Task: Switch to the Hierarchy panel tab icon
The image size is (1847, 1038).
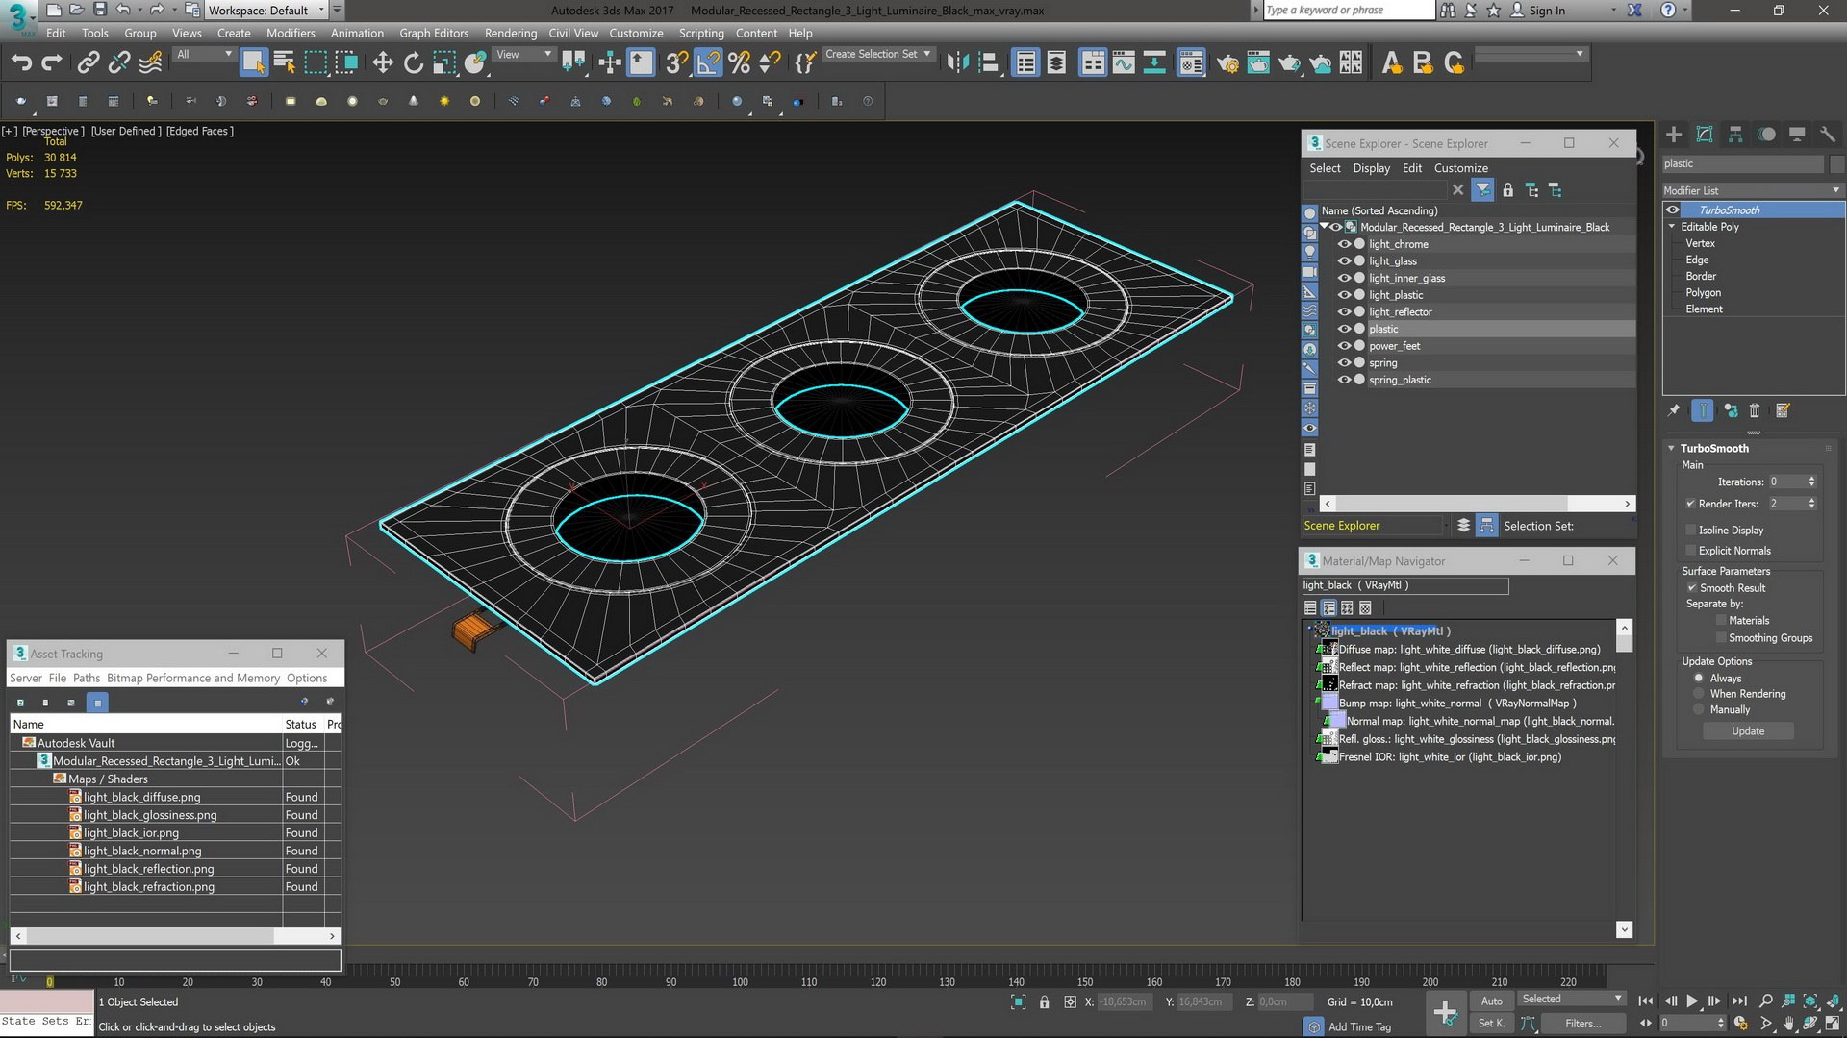Action: pyautogui.click(x=1735, y=135)
